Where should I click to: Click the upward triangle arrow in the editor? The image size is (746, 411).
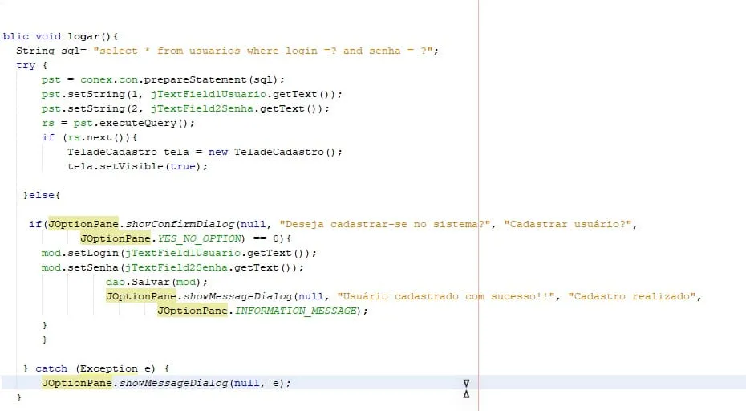click(466, 394)
